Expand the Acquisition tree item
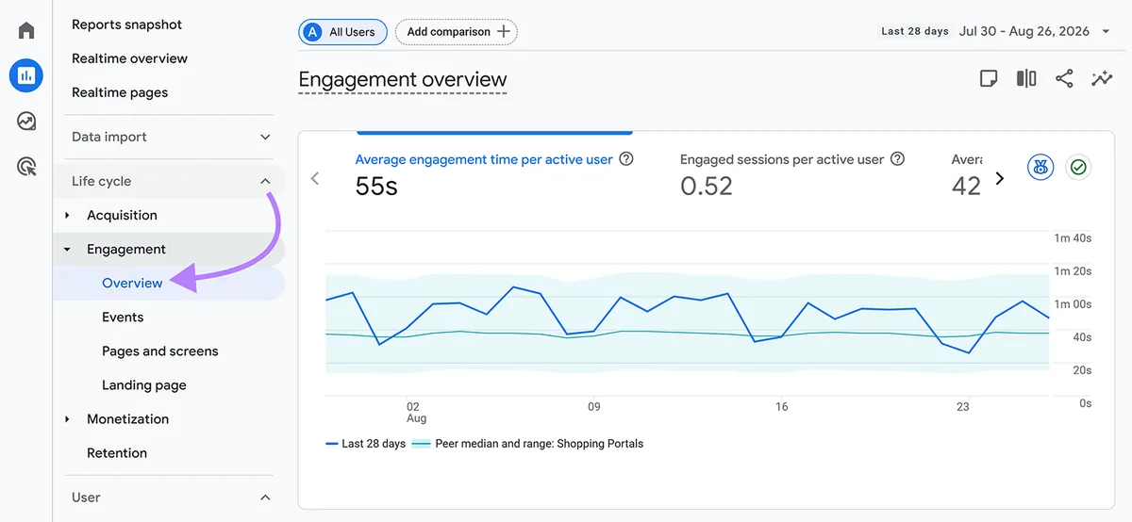The width and height of the screenshot is (1132, 522). (67, 215)
